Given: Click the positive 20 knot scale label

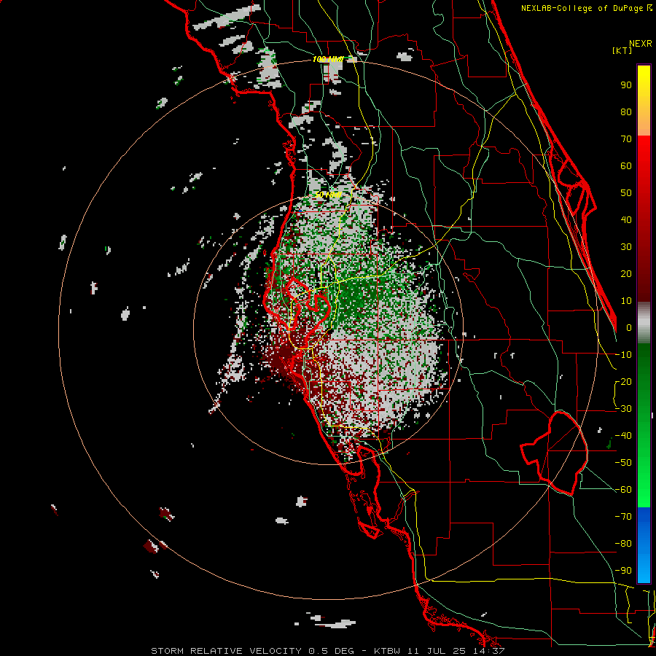Looking at the screenshot, I should (x=626, y=273).
